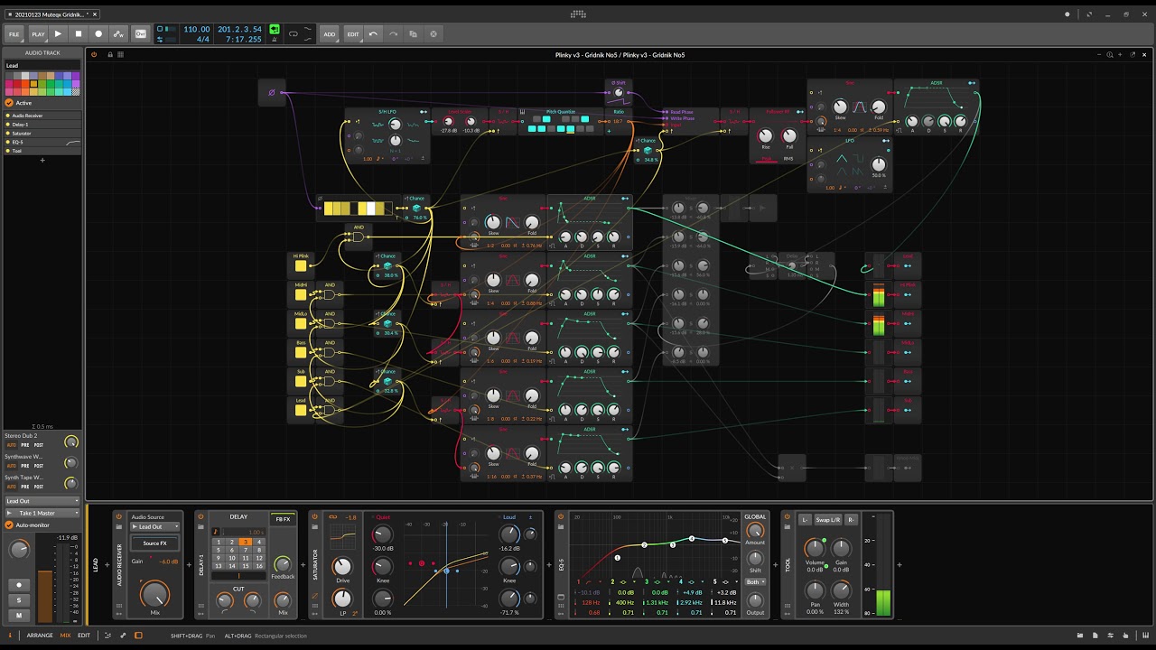Open the browser folder icon in the bottom-right footer
Viewport: 1156px width, 650px height.
(1080, 636)
